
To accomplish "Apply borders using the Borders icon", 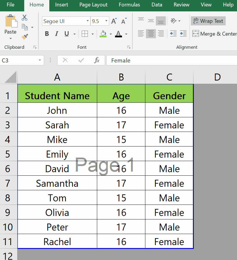I will click(x=84, y=34).
